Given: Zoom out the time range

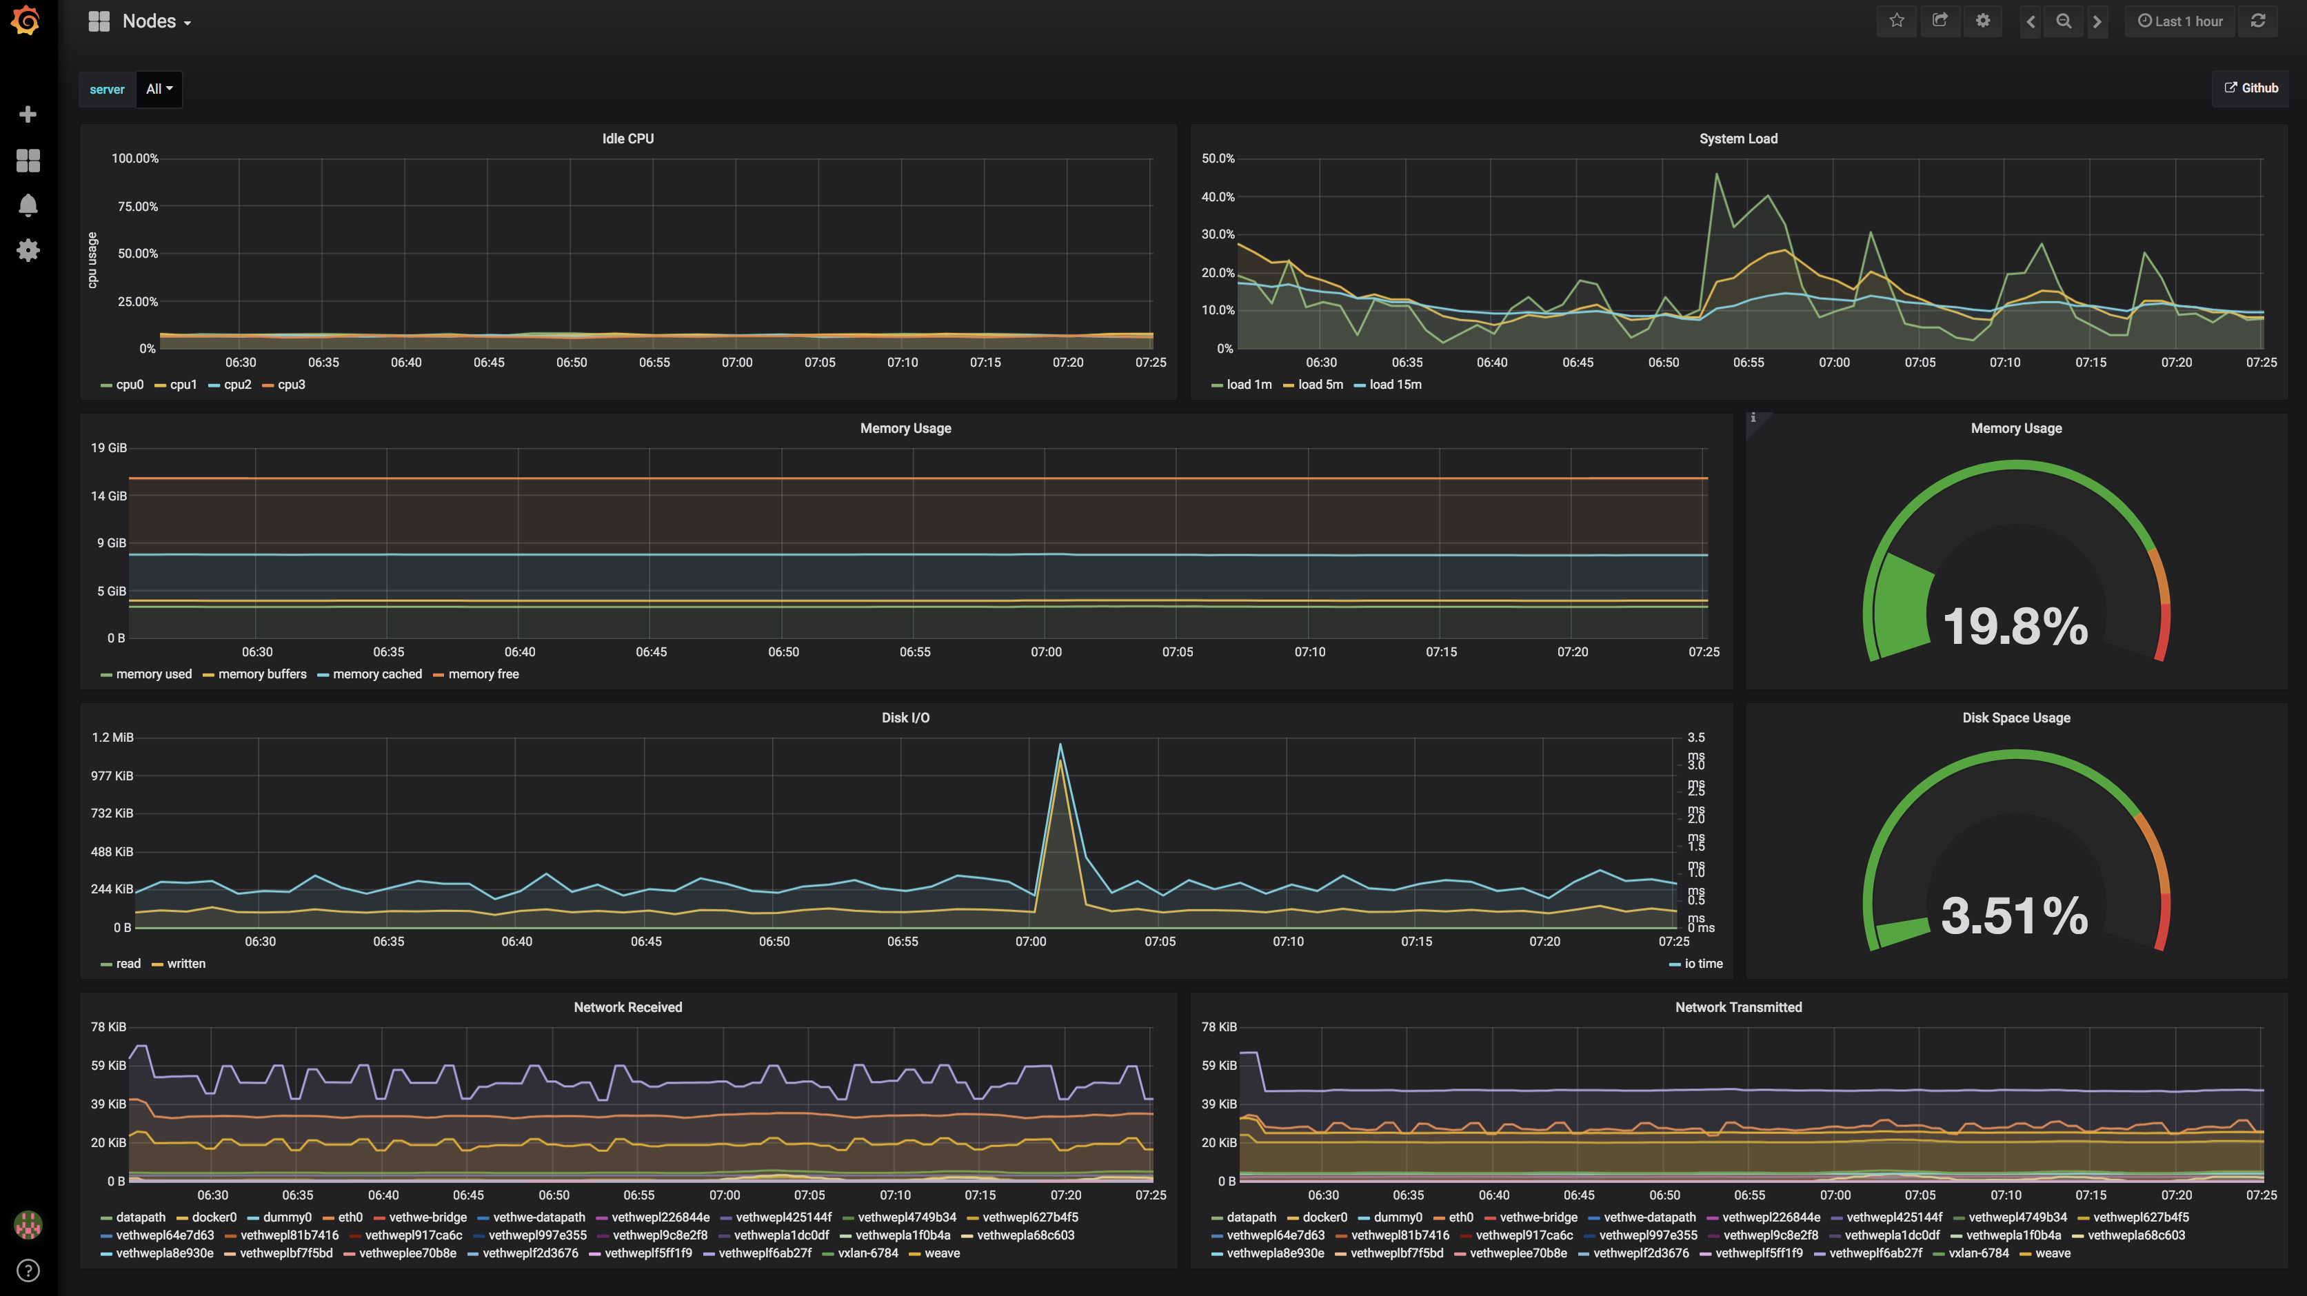Looking at the screenshot, I should pos(2064,21).
